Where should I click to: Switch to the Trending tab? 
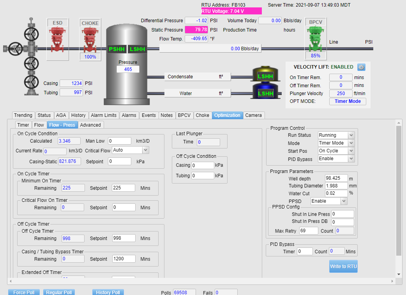point(23,115)
